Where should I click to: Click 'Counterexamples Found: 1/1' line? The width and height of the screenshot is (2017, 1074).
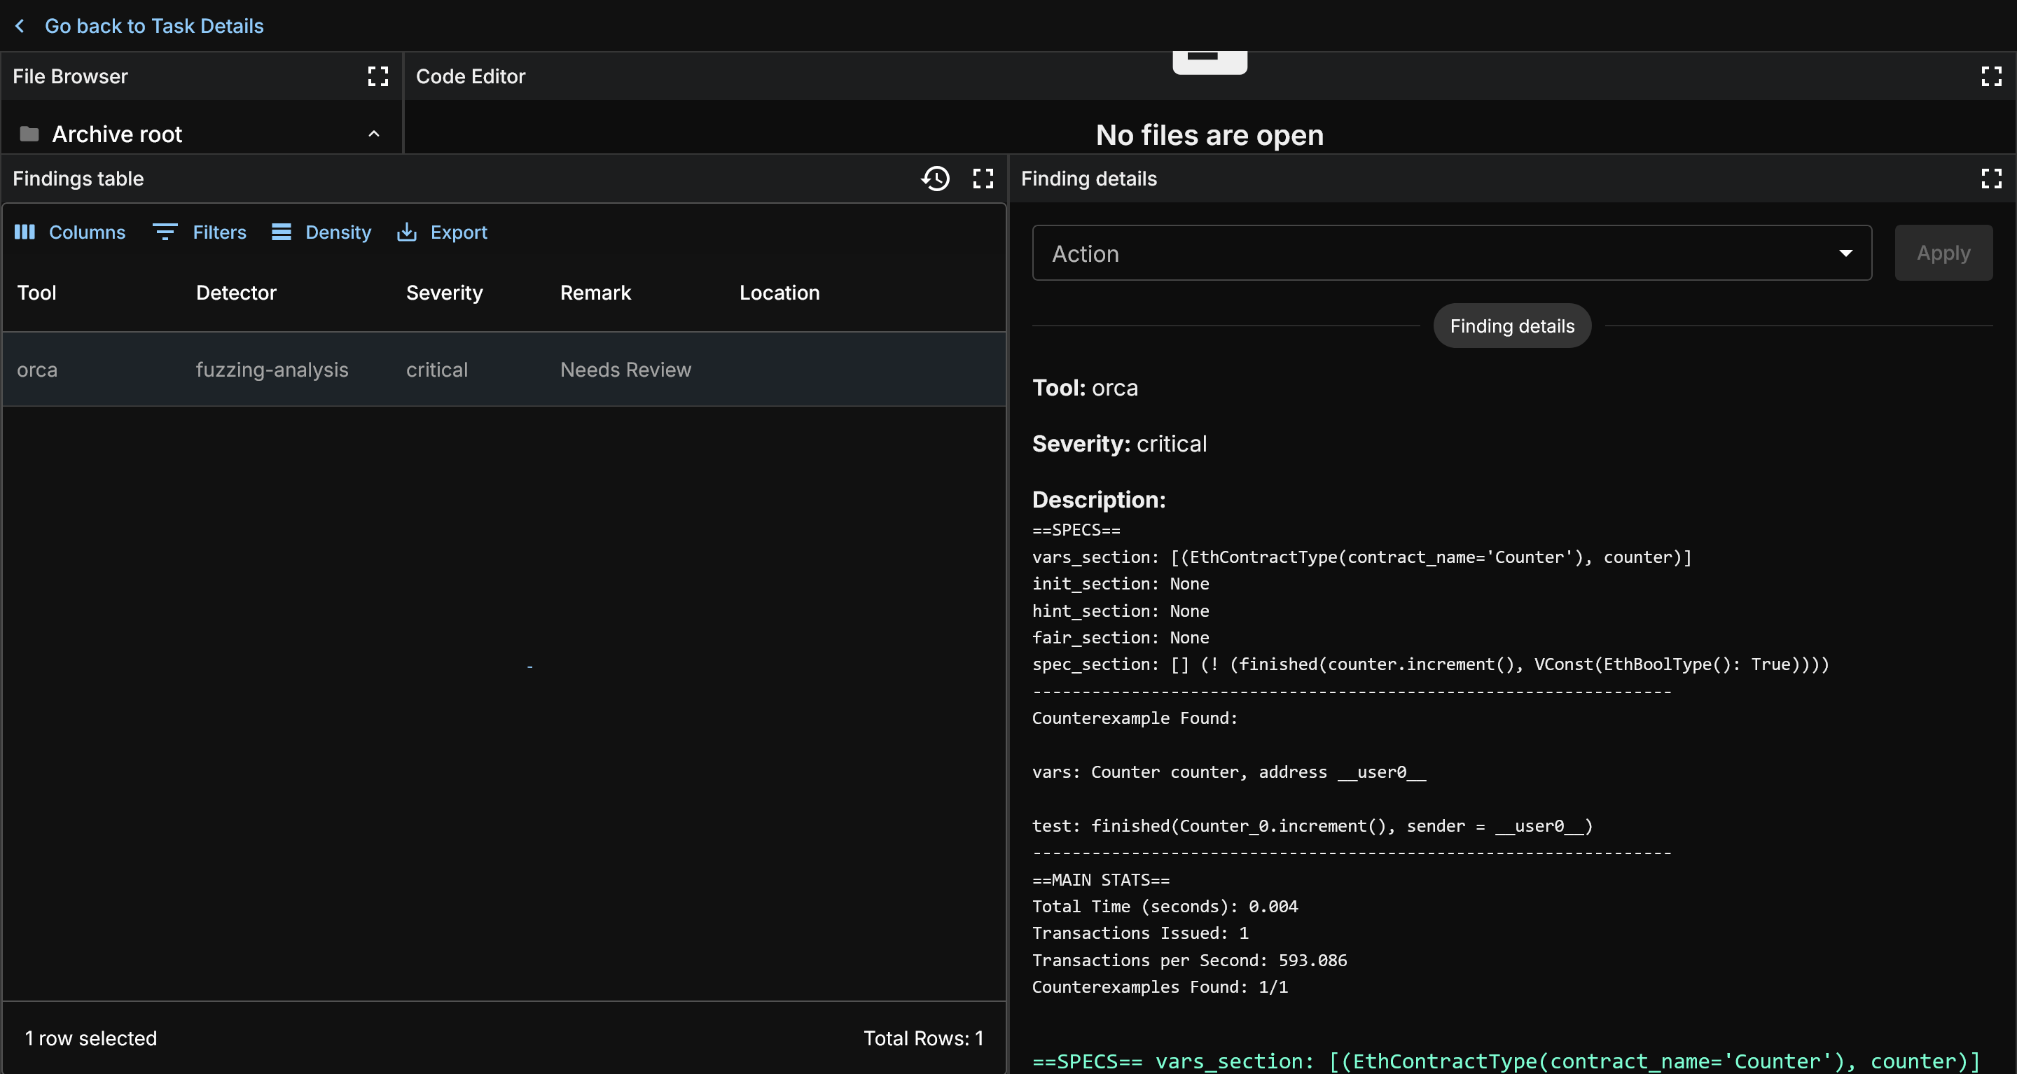coord(1160,986)
